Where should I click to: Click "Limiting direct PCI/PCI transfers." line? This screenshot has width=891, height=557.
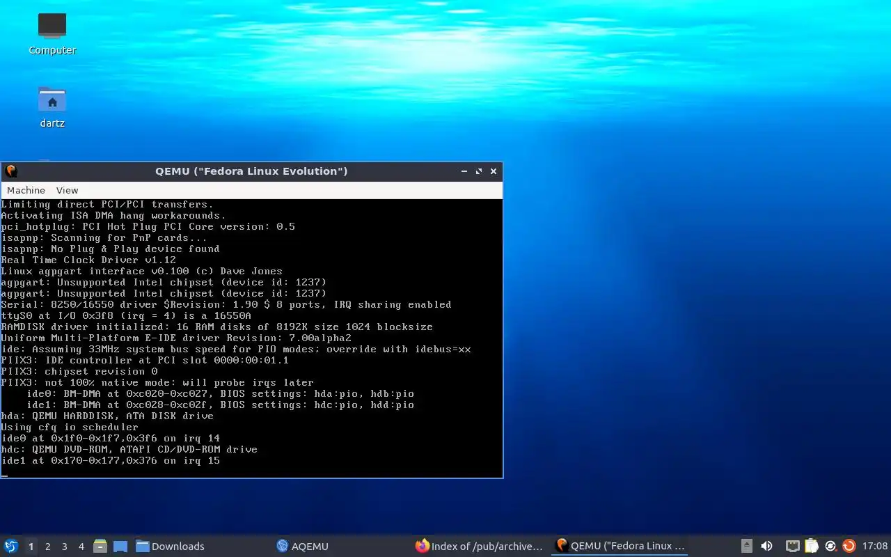tap(107, 205)
